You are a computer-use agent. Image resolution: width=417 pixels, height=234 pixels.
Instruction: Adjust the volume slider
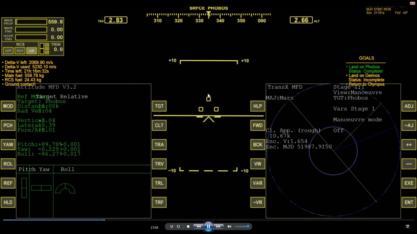[x=242, y=227]
